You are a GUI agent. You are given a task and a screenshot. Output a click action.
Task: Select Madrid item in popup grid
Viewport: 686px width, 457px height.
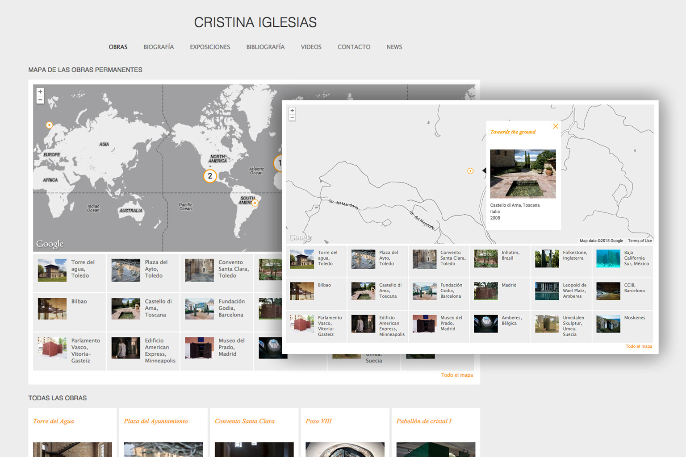500,294
